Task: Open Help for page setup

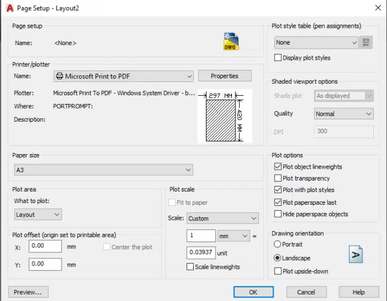Action: pyautogui.click(x=359, y=292)
